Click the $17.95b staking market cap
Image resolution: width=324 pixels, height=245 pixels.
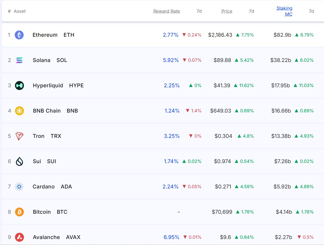[280, 86]
